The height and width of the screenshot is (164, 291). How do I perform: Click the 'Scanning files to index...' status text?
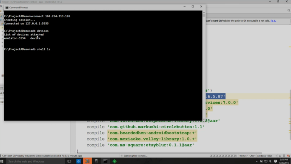(x=135, y=156)
